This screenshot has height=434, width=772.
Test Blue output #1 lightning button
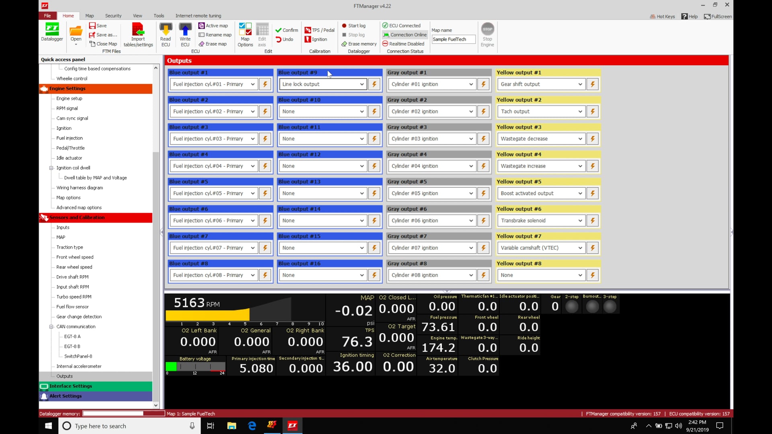pyautogui.click(x=265, y=84)
